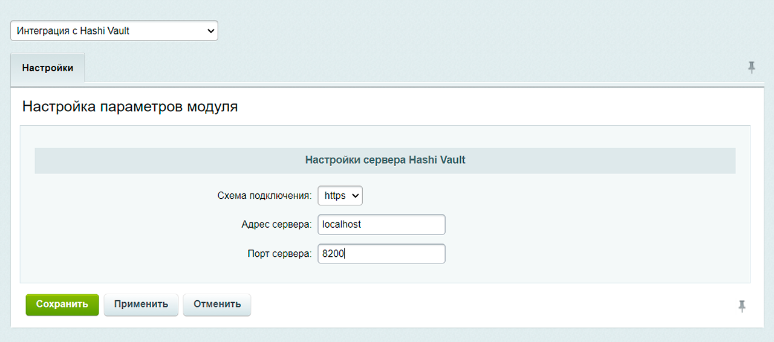Focus the Адрес сервера input field
Screen dimensions: 774x342
pos(382,225)
